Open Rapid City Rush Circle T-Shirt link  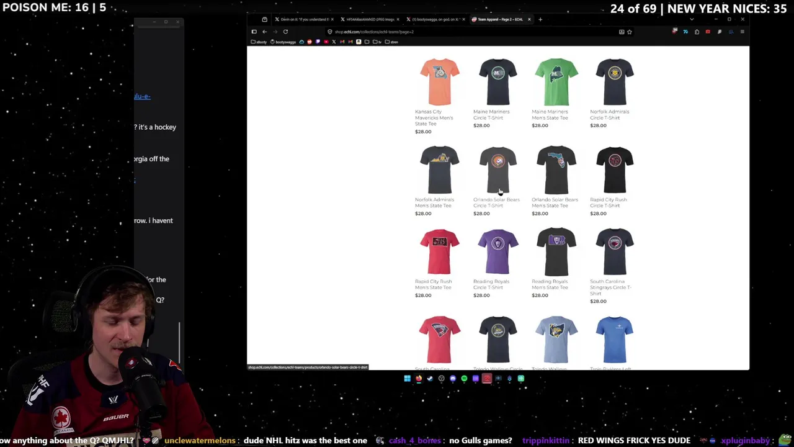(609, 202)
